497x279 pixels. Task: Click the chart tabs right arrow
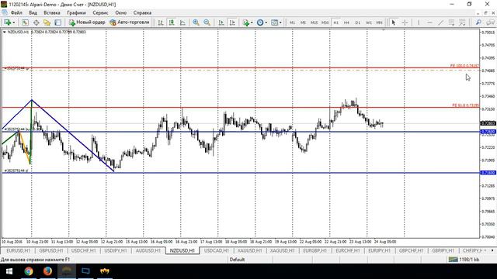[492, 250]
